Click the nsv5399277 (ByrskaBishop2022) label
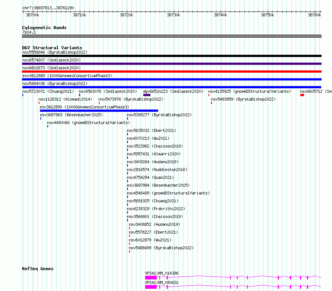Viewport: 332px width, 291px height. coord(159,115)
